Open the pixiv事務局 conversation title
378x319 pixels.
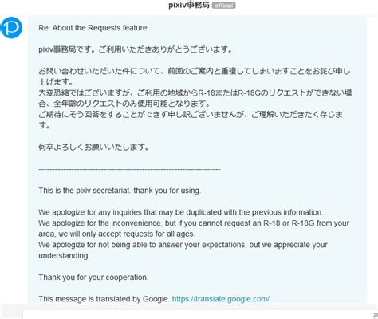coord(189,5)
